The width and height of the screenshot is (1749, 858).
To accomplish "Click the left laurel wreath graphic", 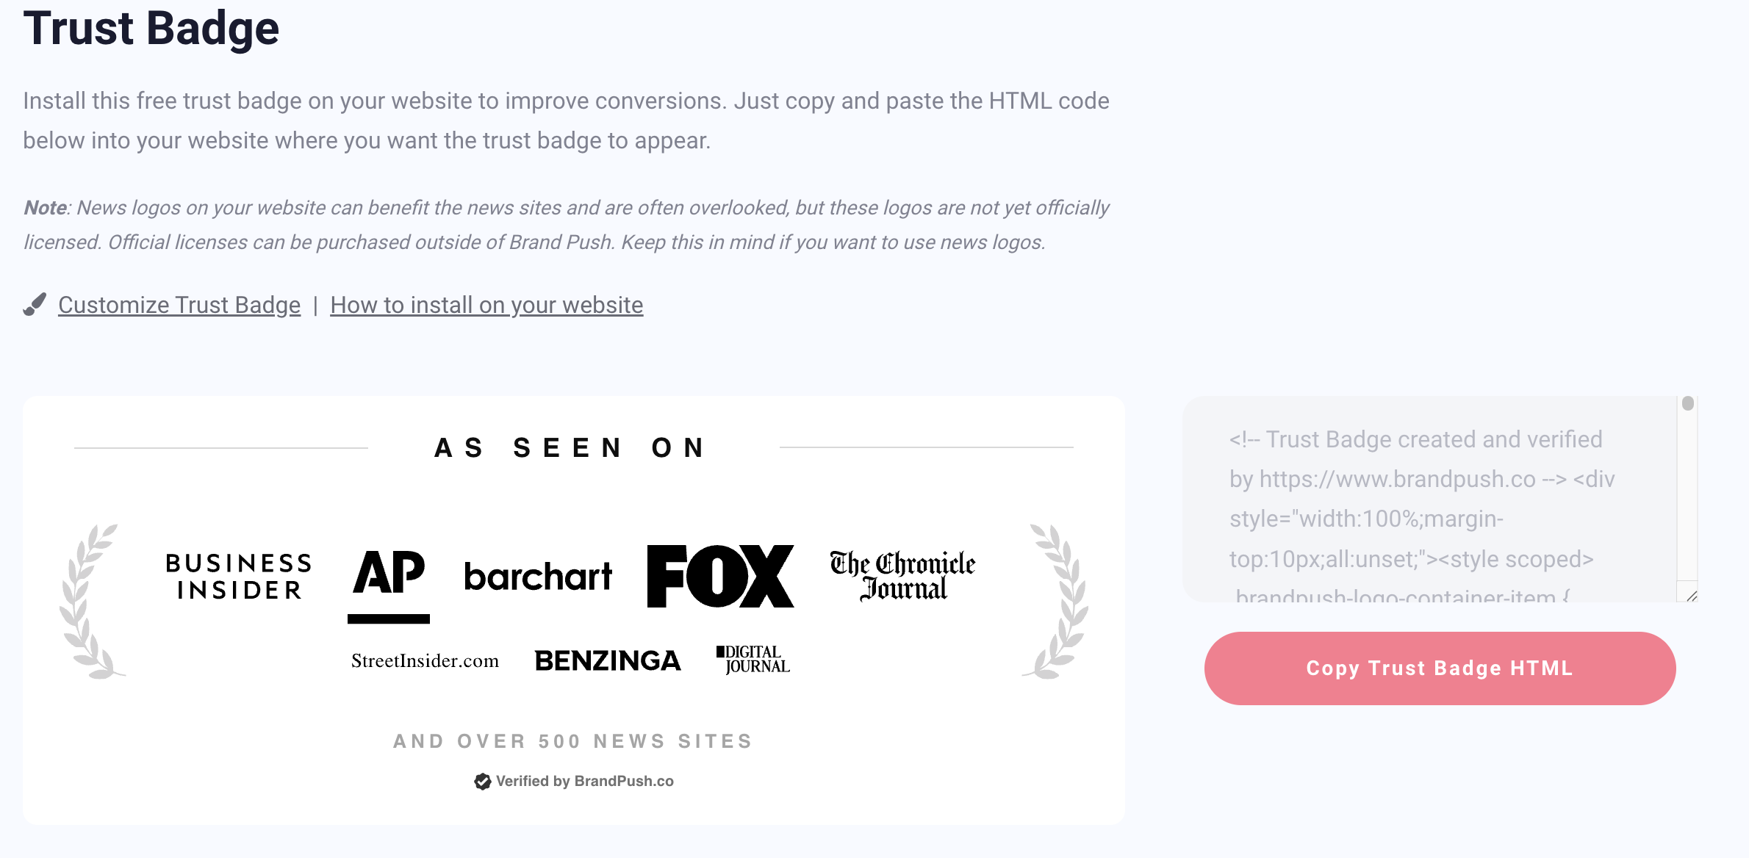I will (91, 601).
